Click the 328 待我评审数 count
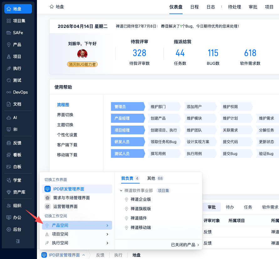Screen dimensions: 279x259 click(x=139, y=53)
